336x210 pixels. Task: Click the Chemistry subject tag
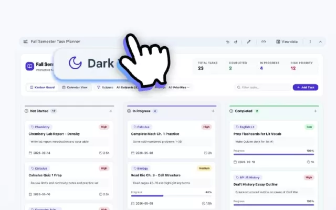40,127
